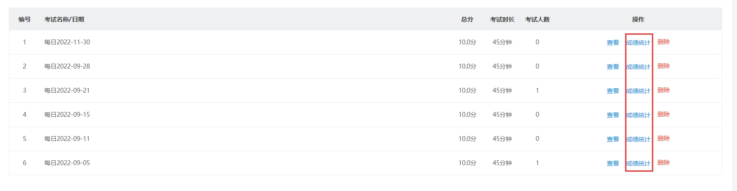Screen dimensions: 737x191
Task: Open 成绩统计 for 每日2022-09-28
Action: 638,67
